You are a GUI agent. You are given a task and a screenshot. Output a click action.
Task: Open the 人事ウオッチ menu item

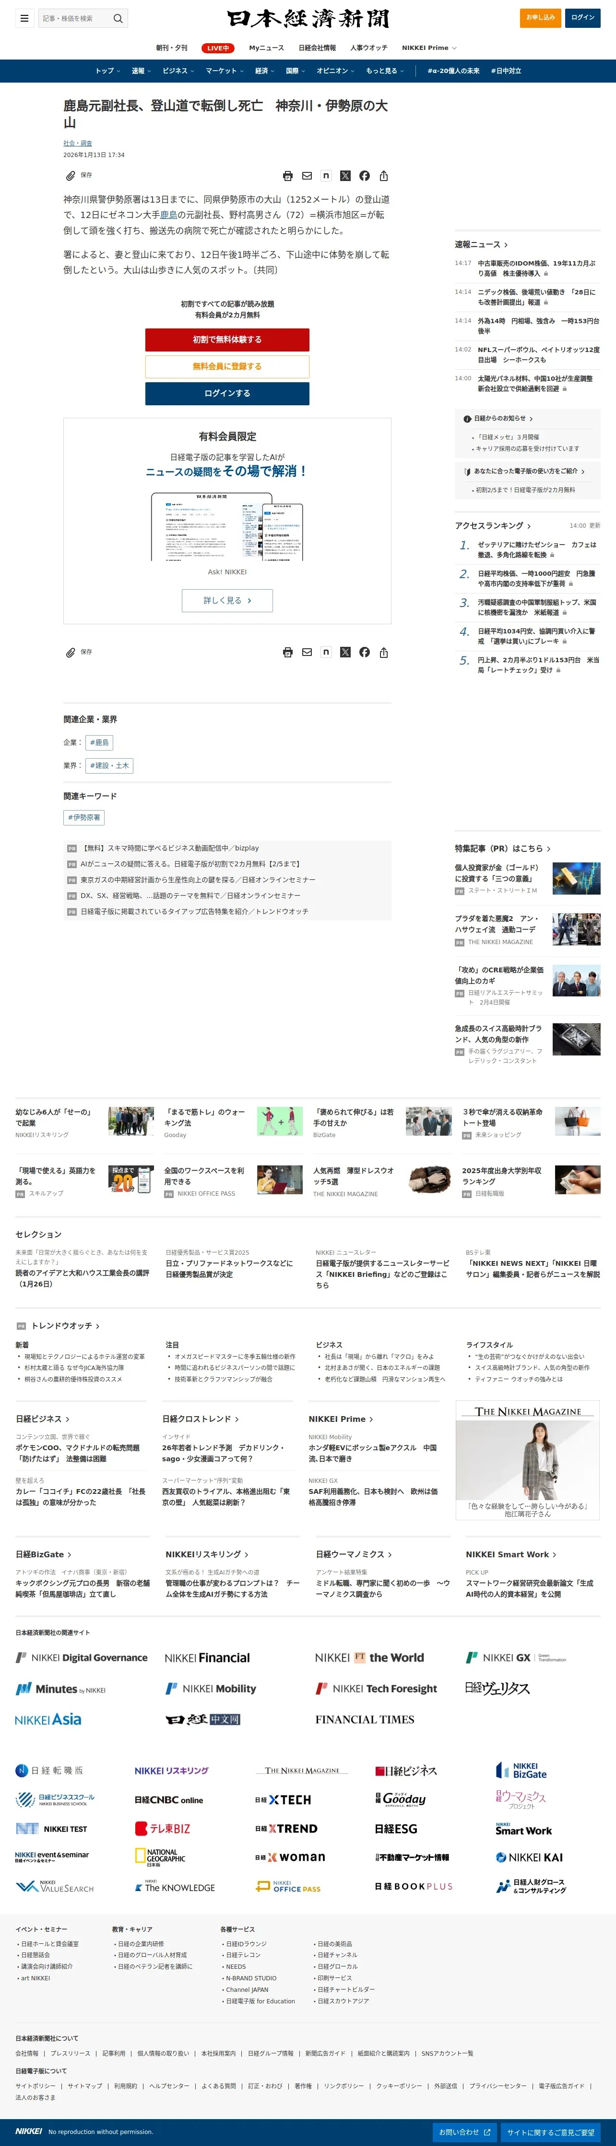point(369,48)
